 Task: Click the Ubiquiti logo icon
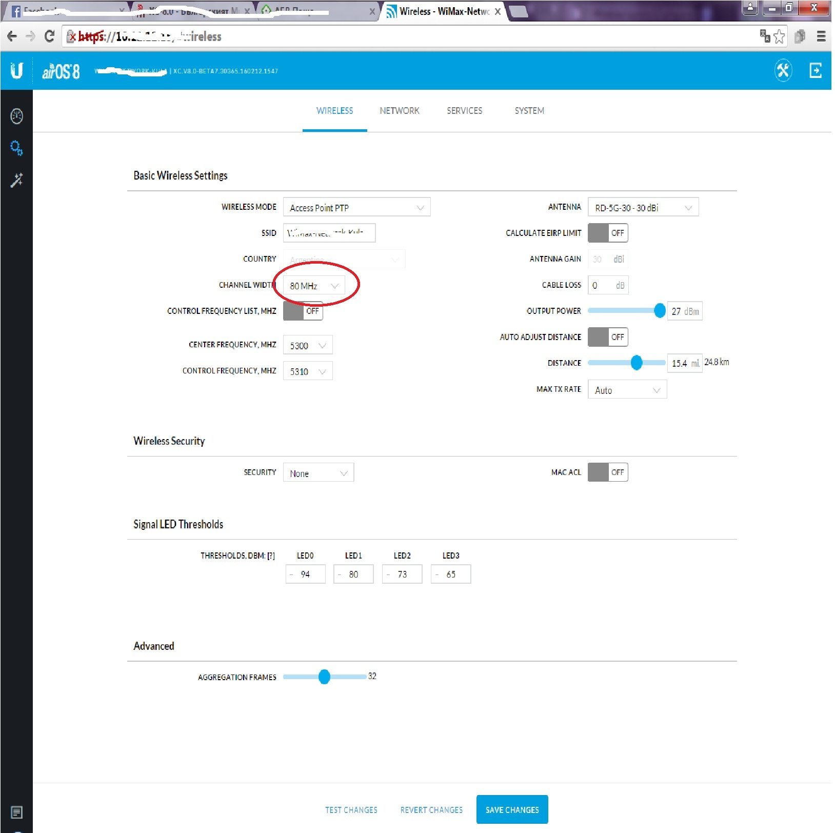(16, 71)
